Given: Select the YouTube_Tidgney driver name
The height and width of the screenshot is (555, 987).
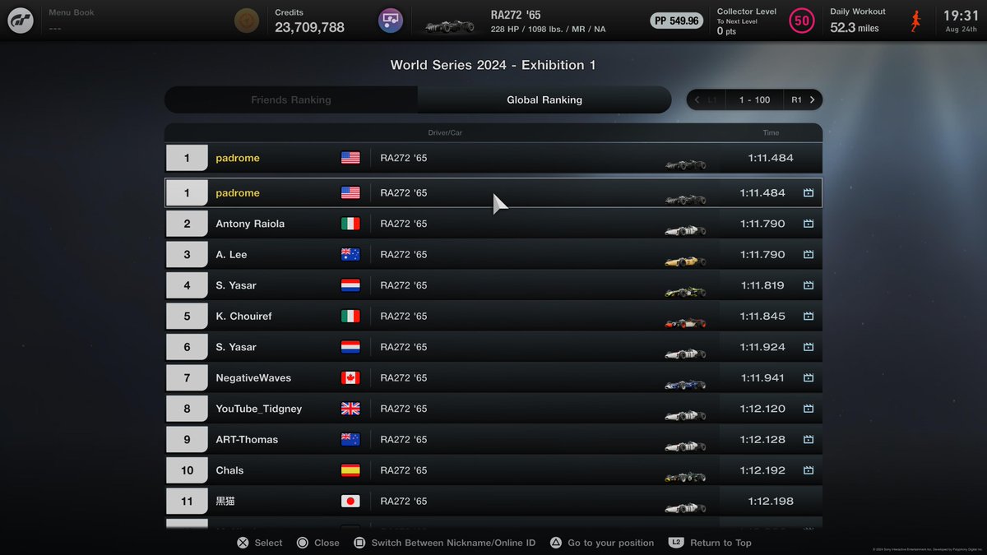Looking at the screenshot, I should click(259, 409).
